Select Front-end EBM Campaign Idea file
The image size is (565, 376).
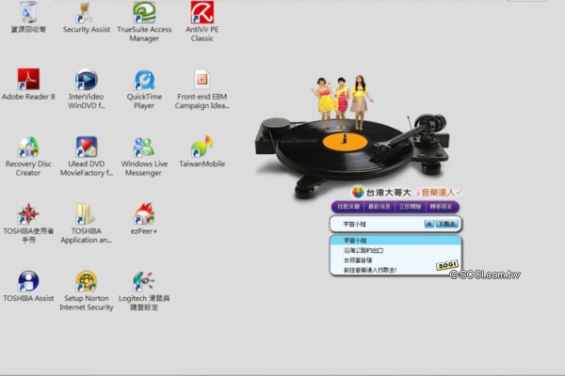pyautogui.click(x=202, y=88)
